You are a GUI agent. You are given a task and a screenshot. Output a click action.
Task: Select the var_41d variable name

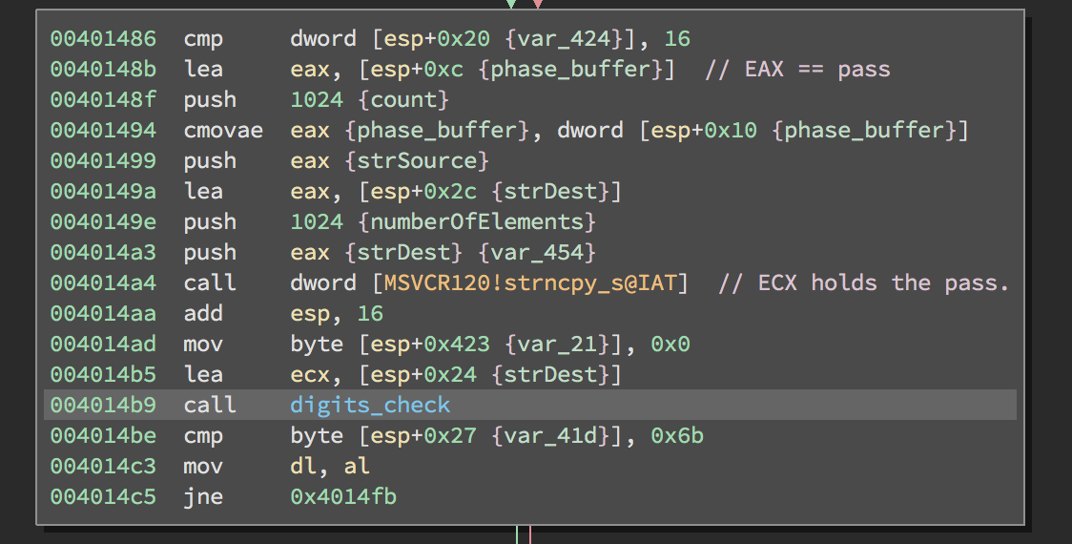(550, 435)
